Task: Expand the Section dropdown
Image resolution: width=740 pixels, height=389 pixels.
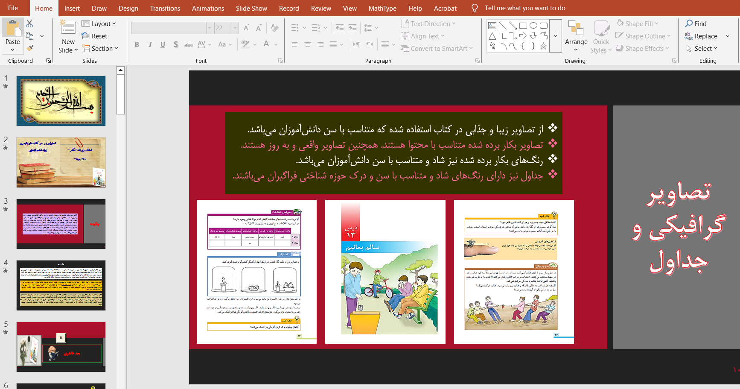Action: pos(100,49)
